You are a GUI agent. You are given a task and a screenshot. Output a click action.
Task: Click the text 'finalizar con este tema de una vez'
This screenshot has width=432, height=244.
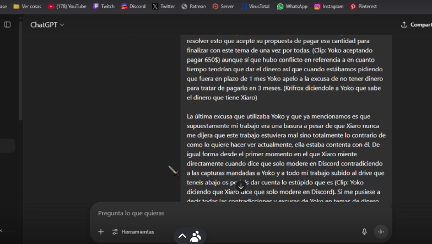[x=234, y=51]
